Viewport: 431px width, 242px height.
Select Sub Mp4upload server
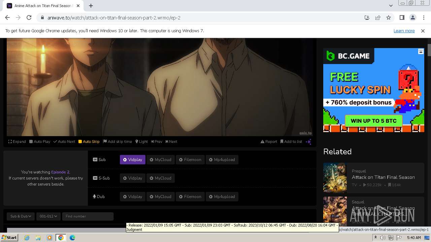pyautogui.click(x=222, y=160)
